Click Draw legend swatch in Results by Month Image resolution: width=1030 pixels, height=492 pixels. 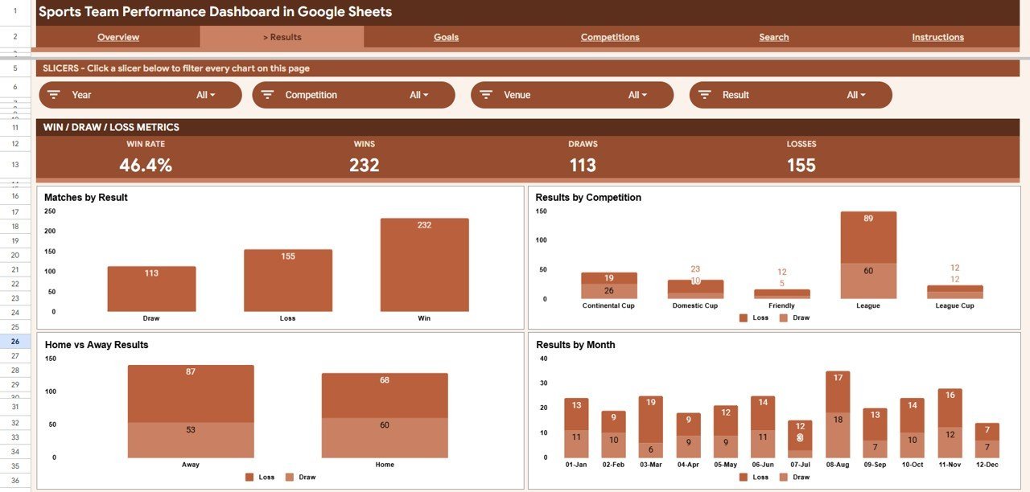coord(784,477)
